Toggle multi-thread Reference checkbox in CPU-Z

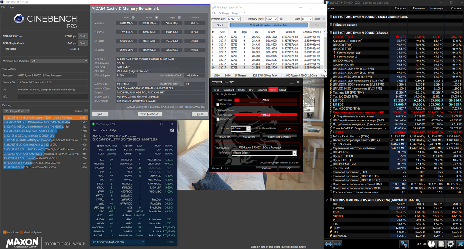coord(218,119)
